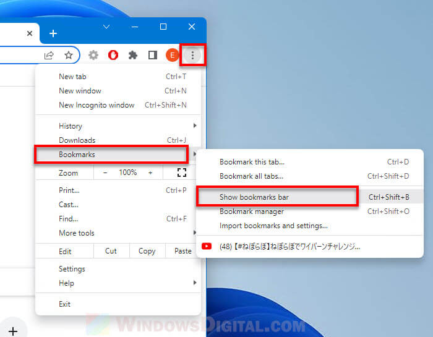The width and height of the screenshot is (433, 337).
Task: Click the Cut button in Edit row
Action: pos(111,251)
